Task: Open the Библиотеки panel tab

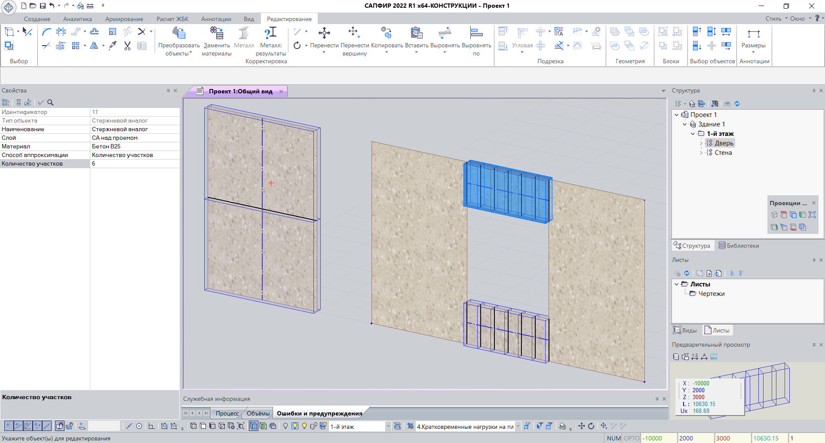Action: pos(739,246)
